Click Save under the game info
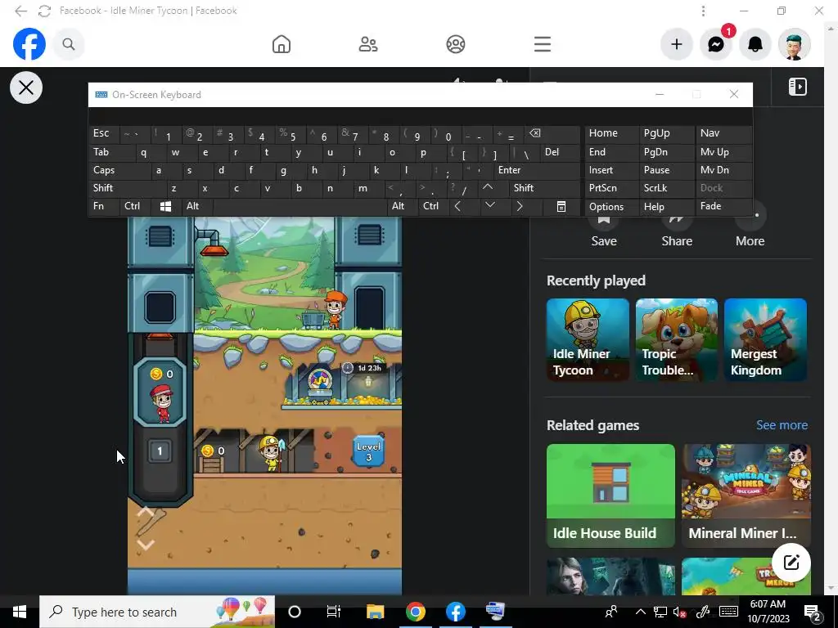 (x=604, y=231)
